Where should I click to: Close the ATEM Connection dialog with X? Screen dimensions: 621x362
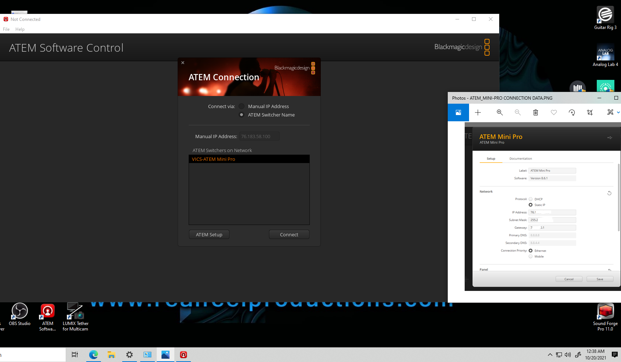183,63
